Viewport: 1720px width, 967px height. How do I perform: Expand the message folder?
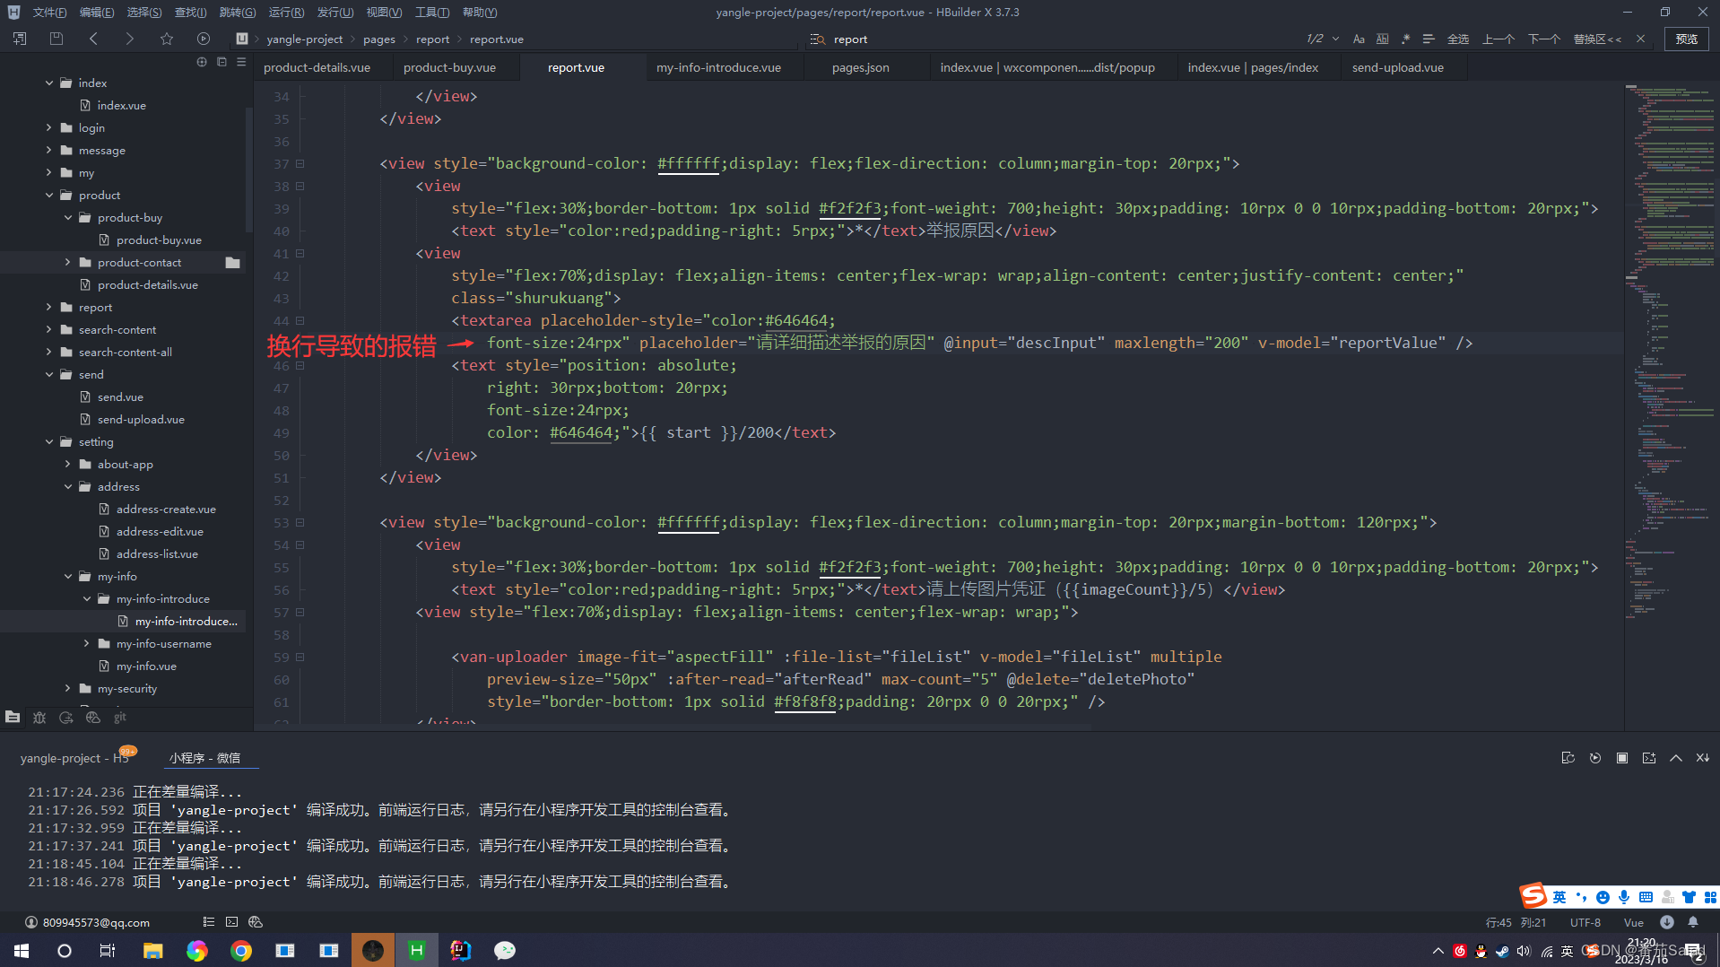[x=49, y=150]
